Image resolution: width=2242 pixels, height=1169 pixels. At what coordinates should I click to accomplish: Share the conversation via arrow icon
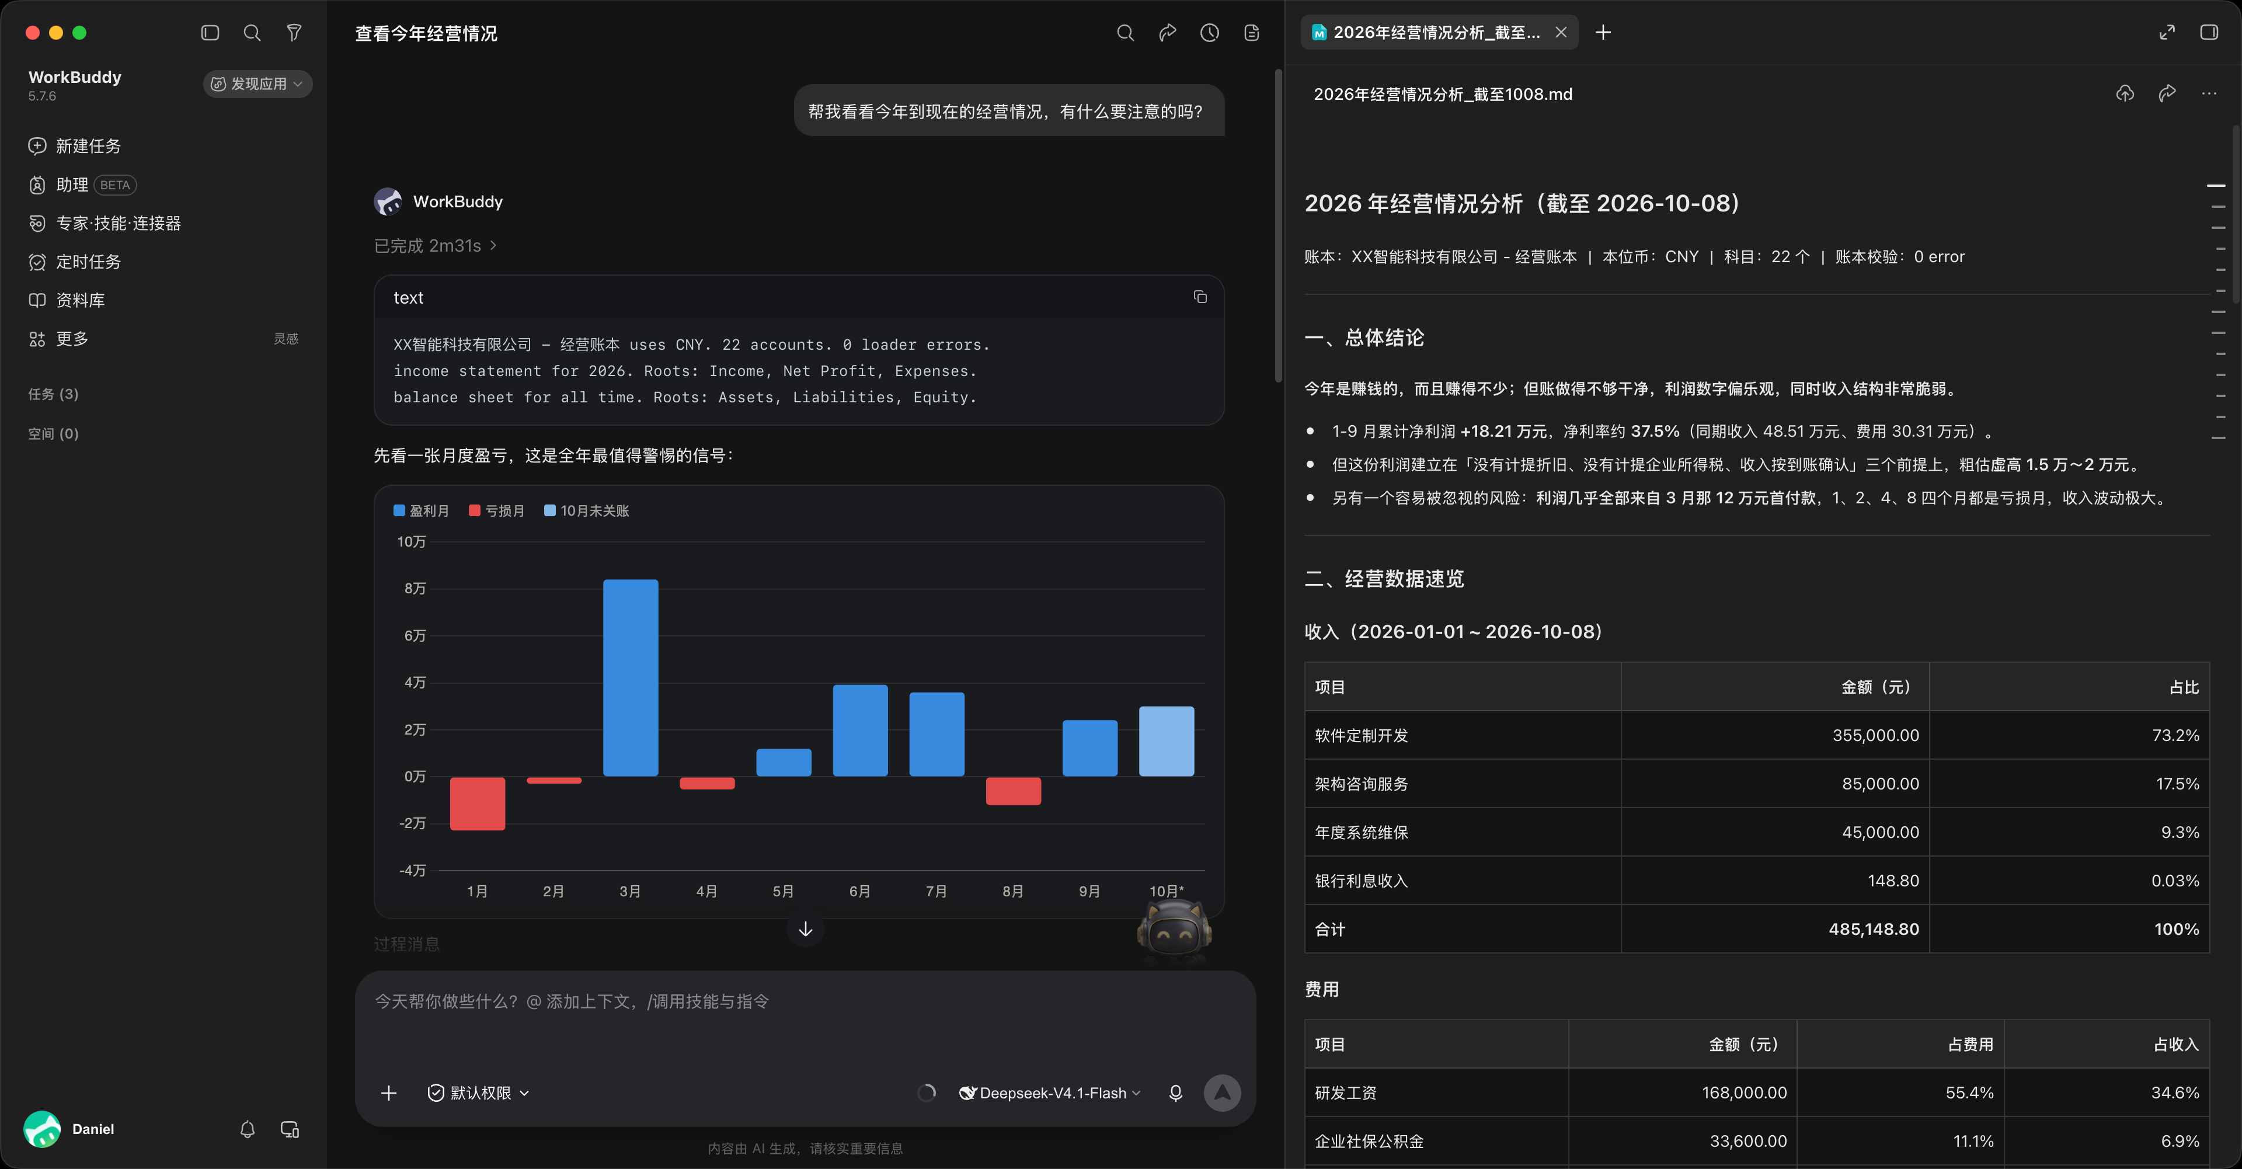(x=1167, y=33)
